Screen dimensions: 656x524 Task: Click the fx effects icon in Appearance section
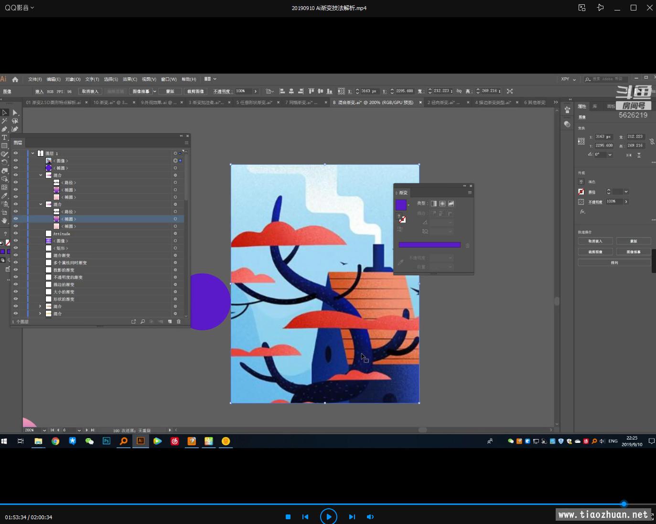(582, 211)
